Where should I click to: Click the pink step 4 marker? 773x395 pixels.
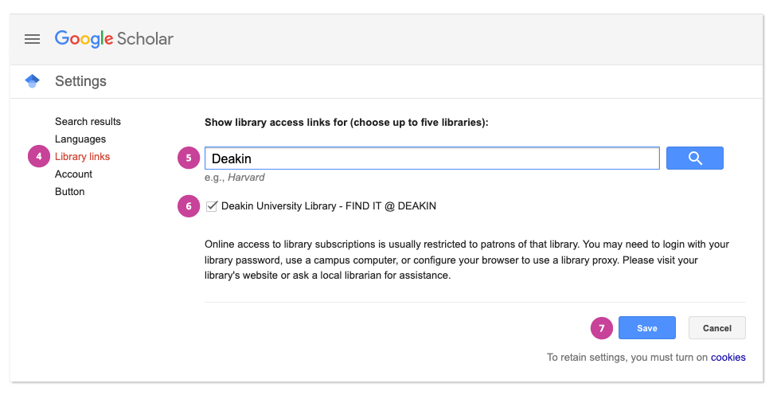pos(39,157)
